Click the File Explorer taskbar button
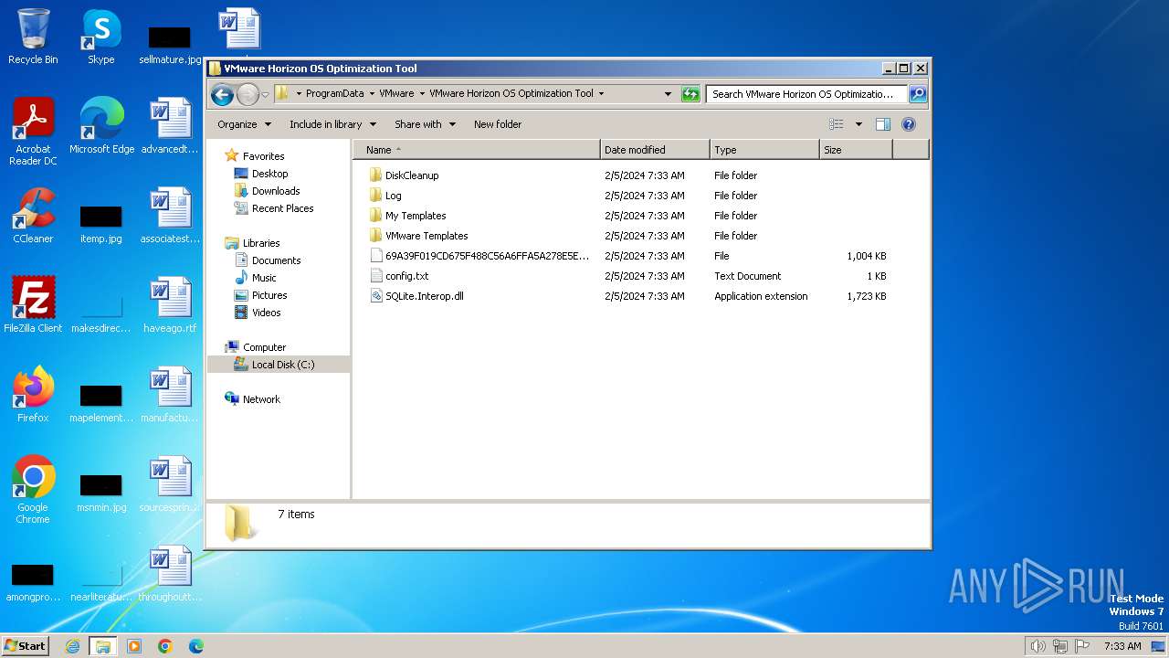Screen dimensions: 1169x658 (102, 646)
